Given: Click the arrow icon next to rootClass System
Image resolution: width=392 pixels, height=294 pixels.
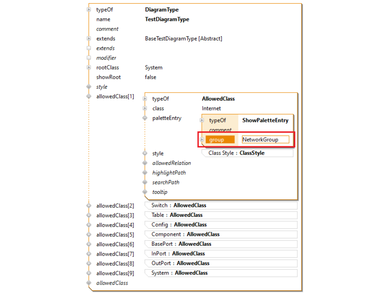Looking at the screenshot, I should point(89,67).
